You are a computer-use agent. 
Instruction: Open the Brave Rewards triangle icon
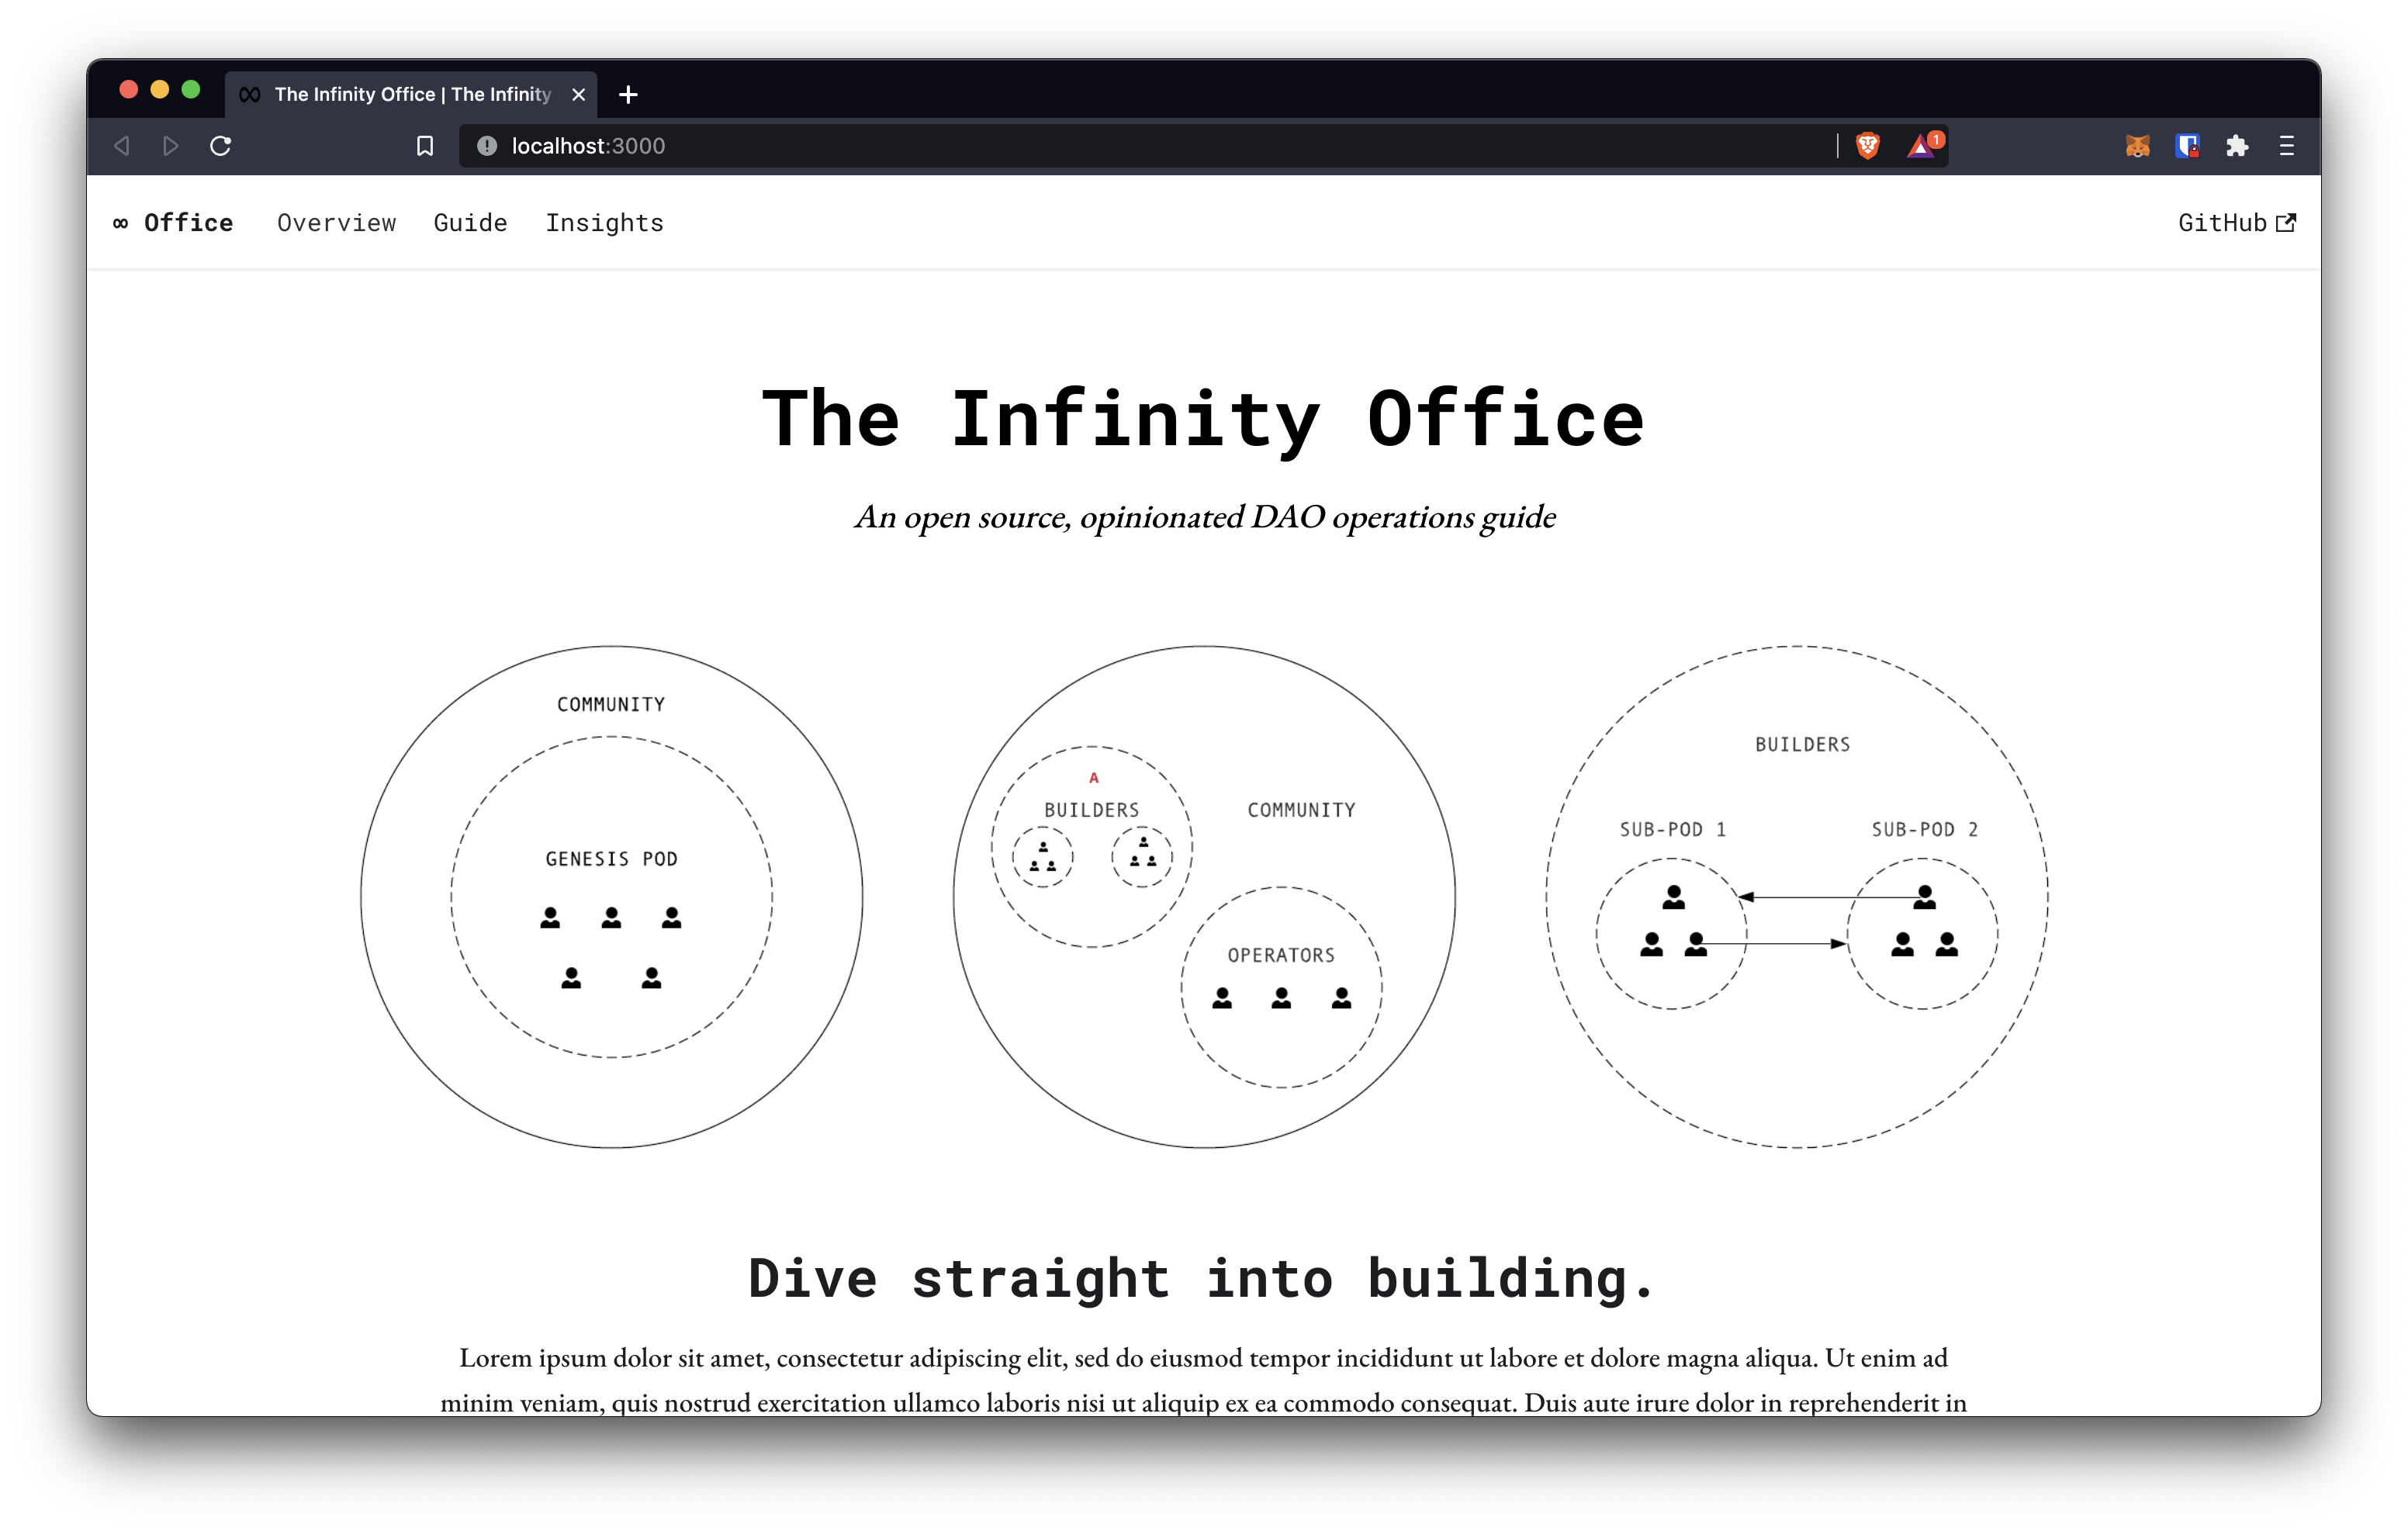click(x=1921, y=147)
